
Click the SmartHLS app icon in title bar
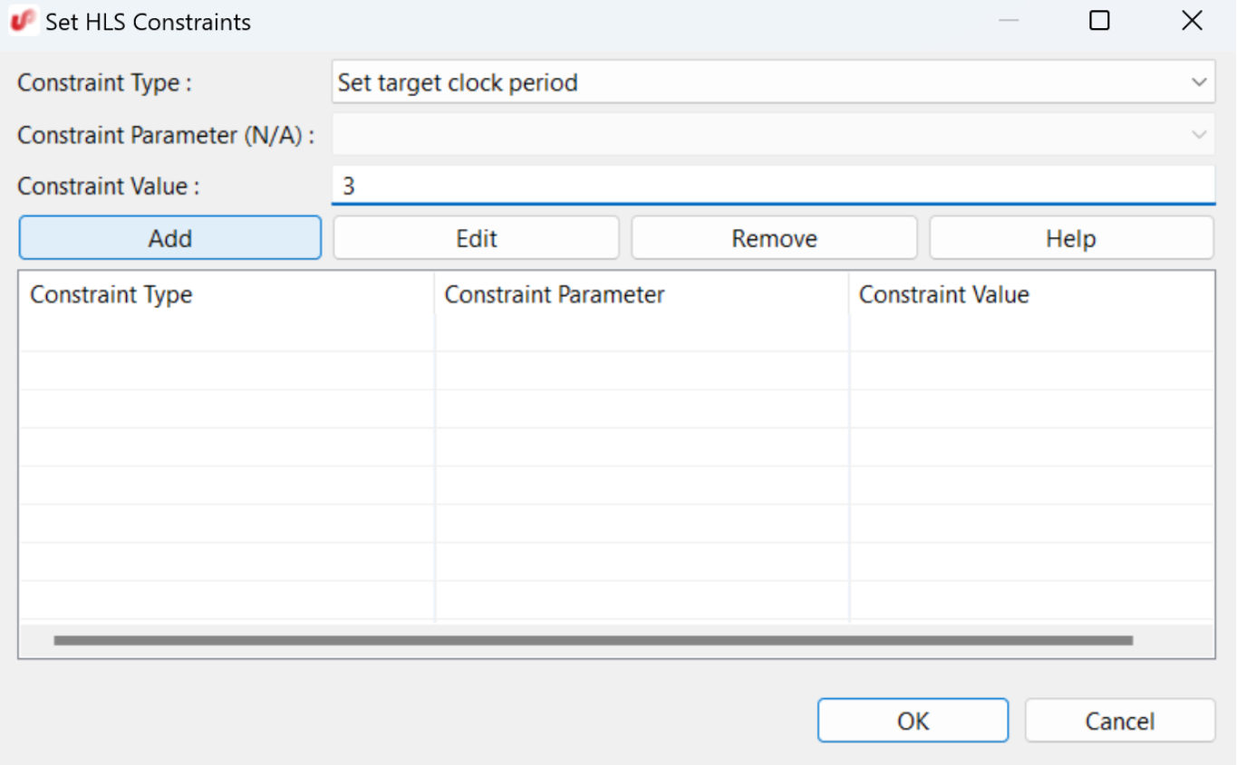point(23,21)
